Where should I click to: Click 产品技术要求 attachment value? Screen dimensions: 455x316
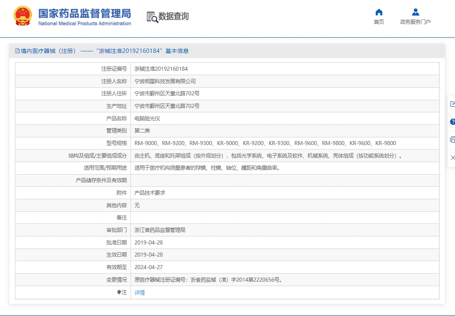click(150, 193)
